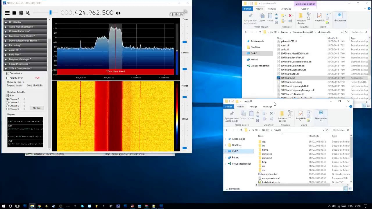372x209 pixels.
Task: Adjust the Contrast slider in SDR#
Action: click(185, 69)
